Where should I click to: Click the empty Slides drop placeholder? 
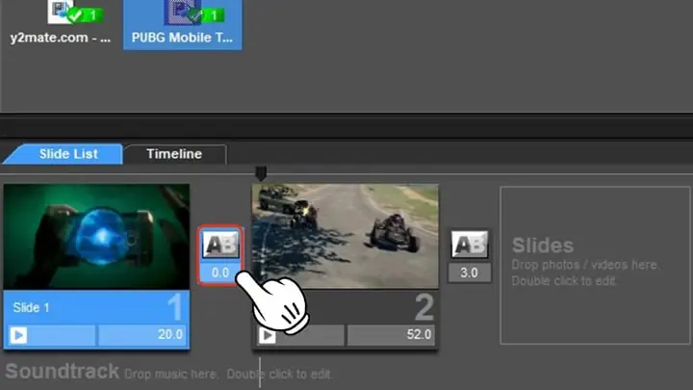[x=595, y=265]
